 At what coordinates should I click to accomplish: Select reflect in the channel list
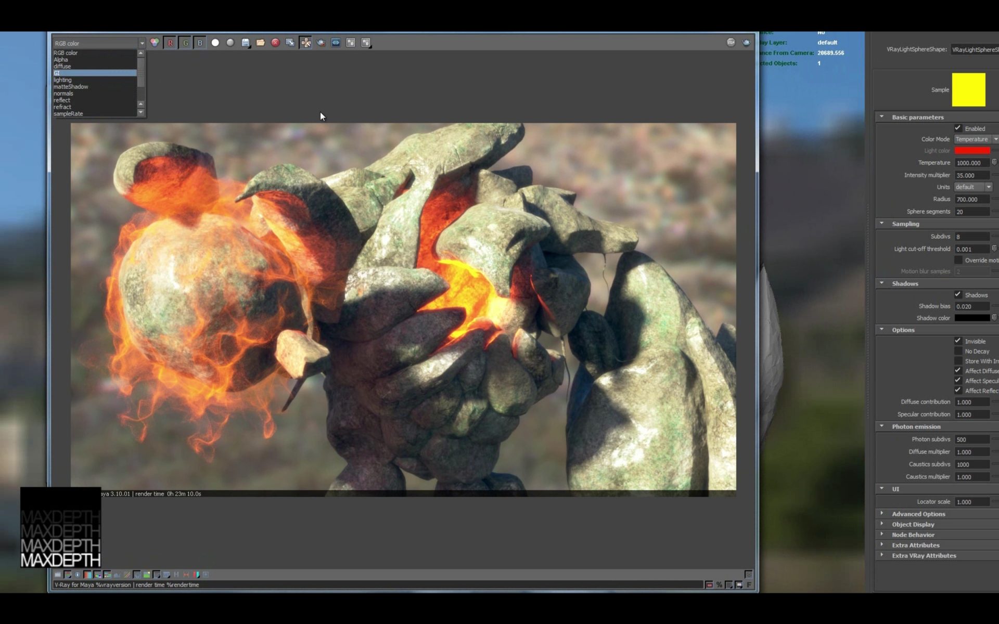(x=61, y=100)
